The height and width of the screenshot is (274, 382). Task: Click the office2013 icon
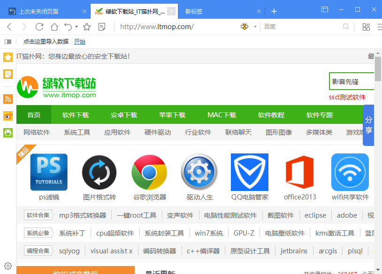(x=300, y=172)
